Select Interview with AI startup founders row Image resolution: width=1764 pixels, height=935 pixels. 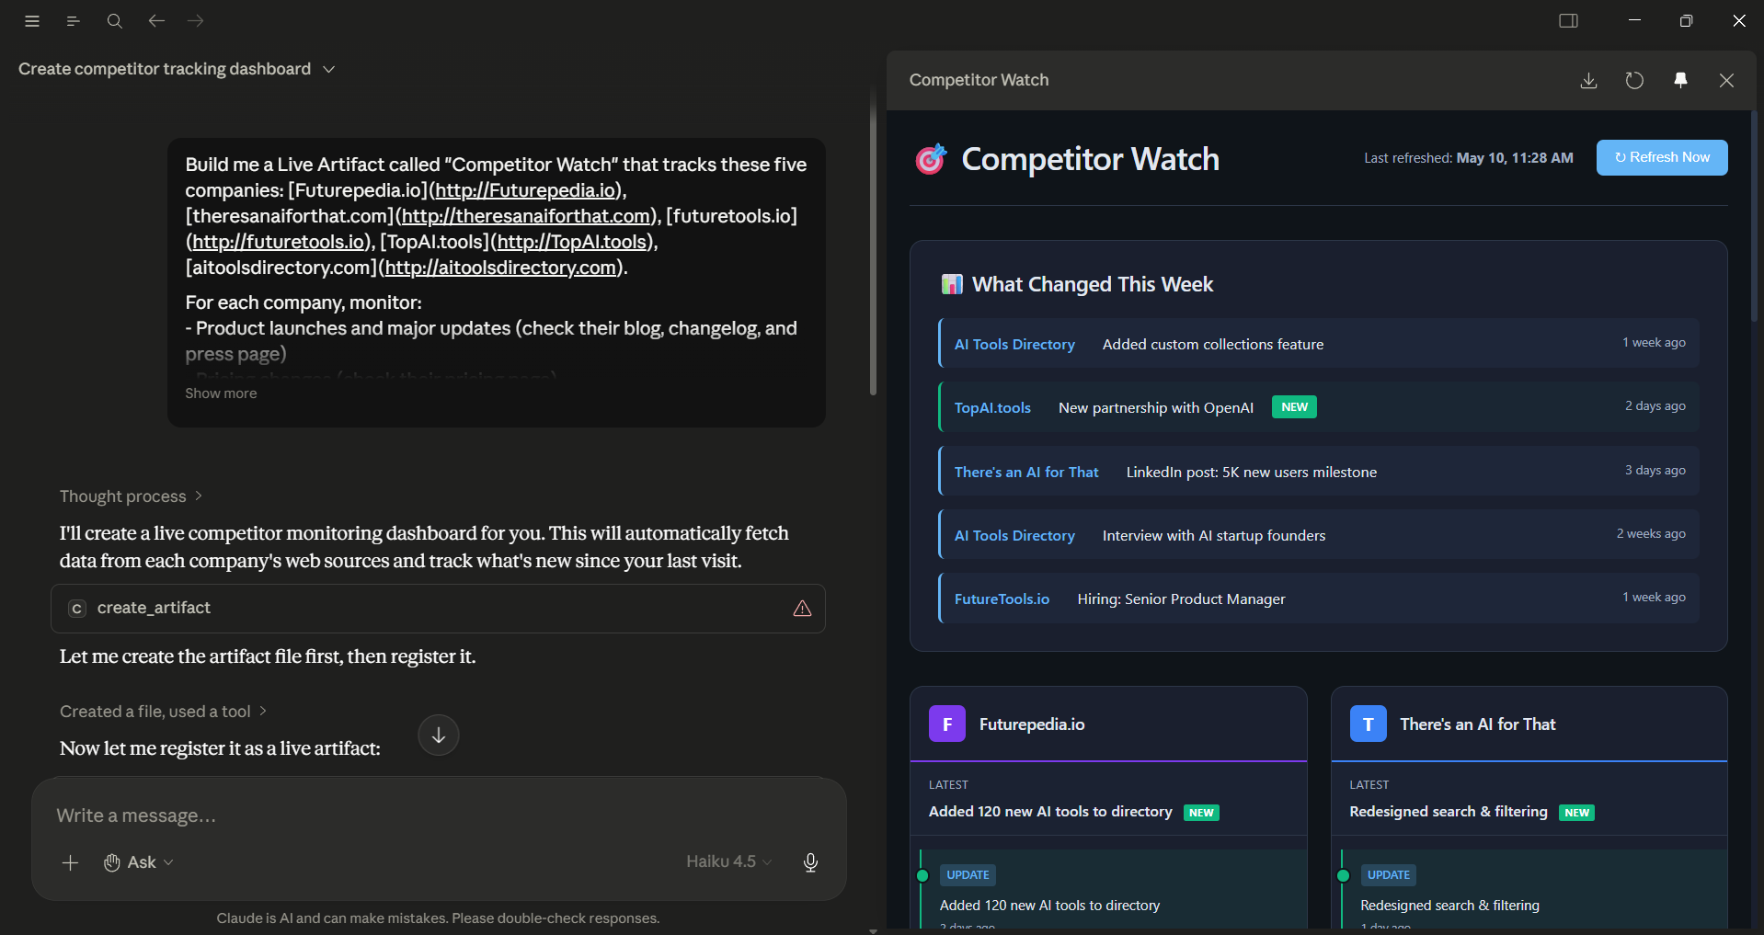click(x=1318, y=535)
